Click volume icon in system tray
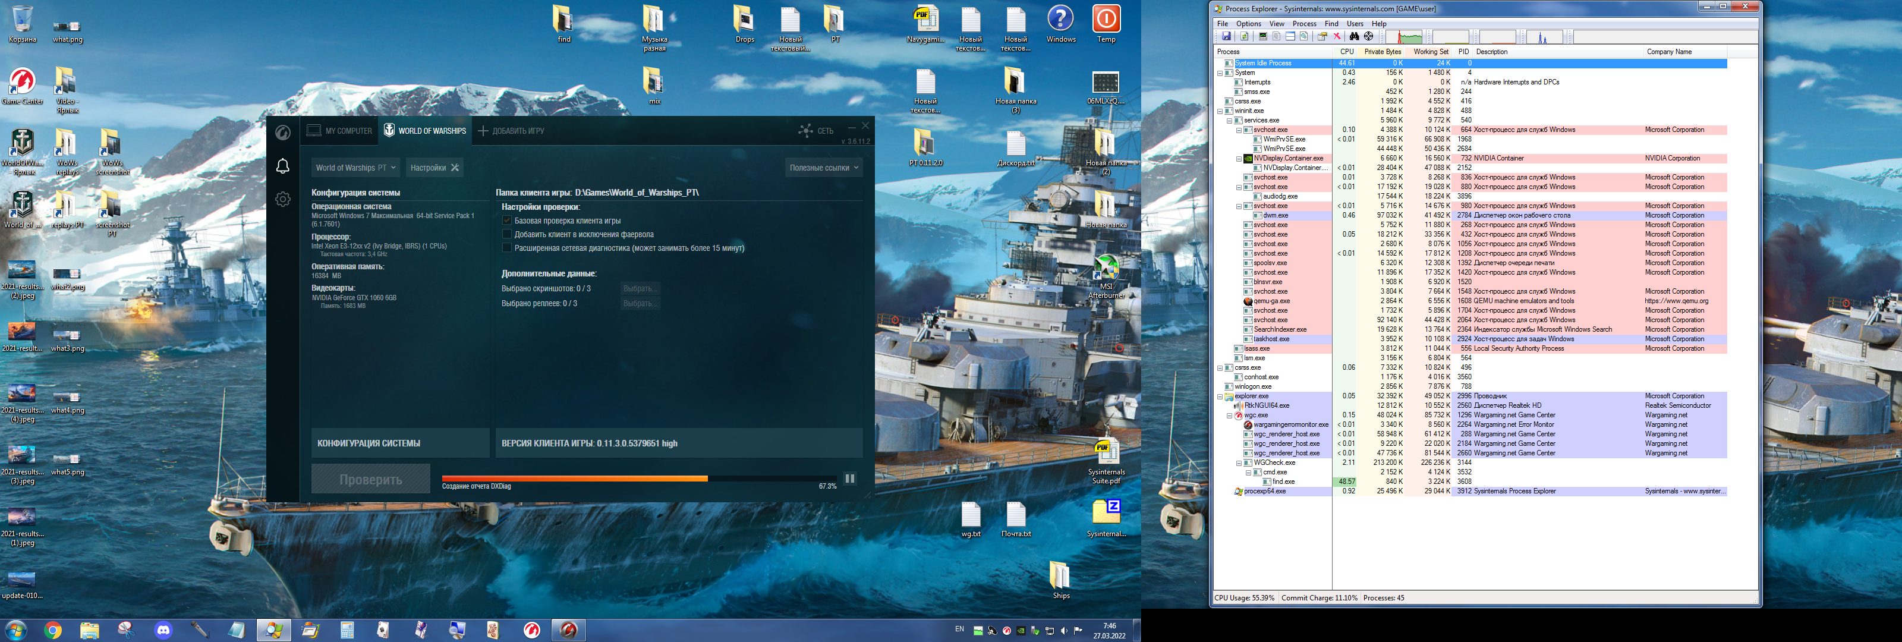 pyautogui.click(x=1064, y=631)
